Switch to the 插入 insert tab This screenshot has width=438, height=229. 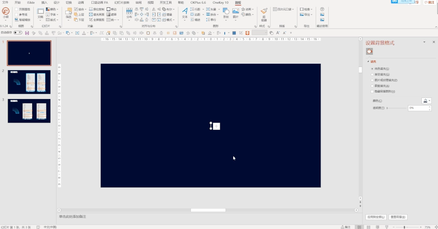pos(44,2)
